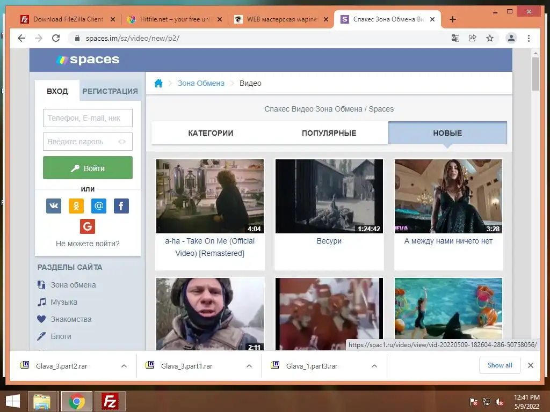Go back using browser back arrow

point(21,38)
